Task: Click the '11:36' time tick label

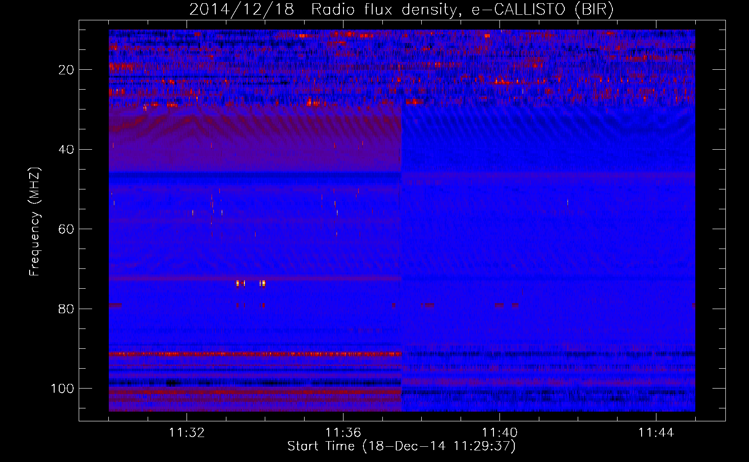Action: [343, 433]
